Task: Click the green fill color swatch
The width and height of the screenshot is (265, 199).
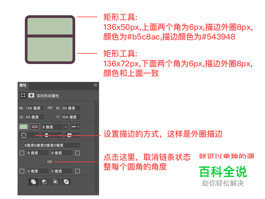Action: point(24,127)
